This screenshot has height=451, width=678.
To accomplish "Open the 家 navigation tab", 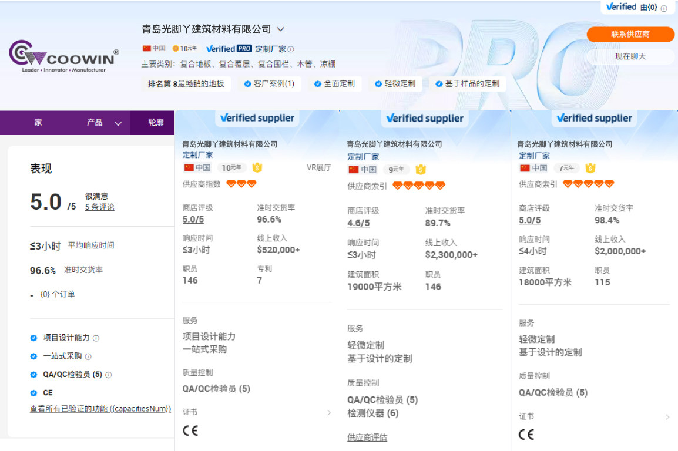I will pyautogui.click(x=38, y=122).
